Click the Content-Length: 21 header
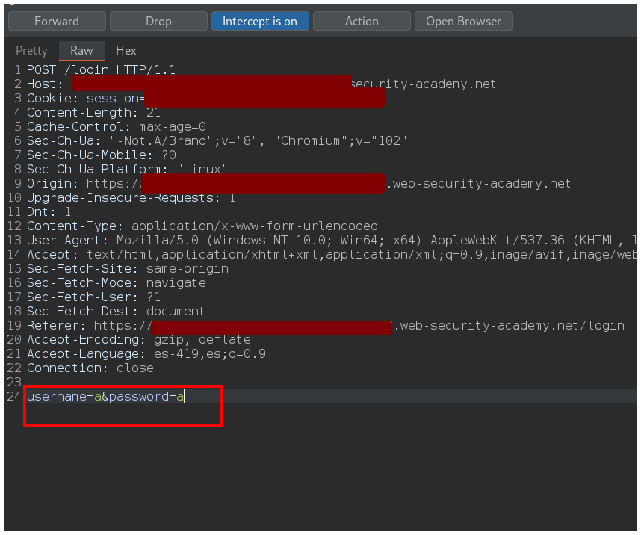 (x=93, y=113)
